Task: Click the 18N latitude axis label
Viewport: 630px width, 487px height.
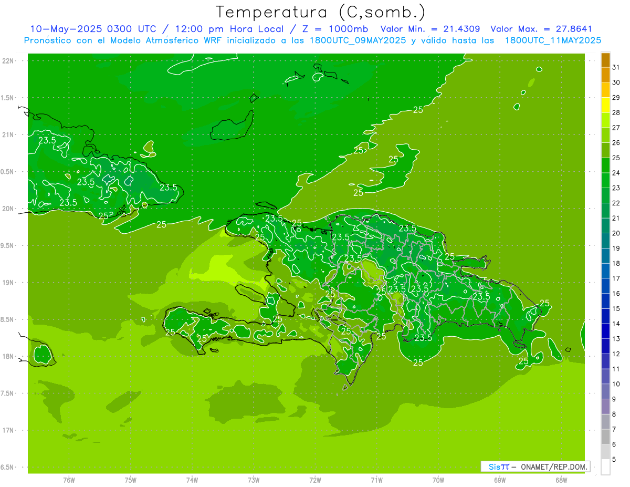Action: 9,357
